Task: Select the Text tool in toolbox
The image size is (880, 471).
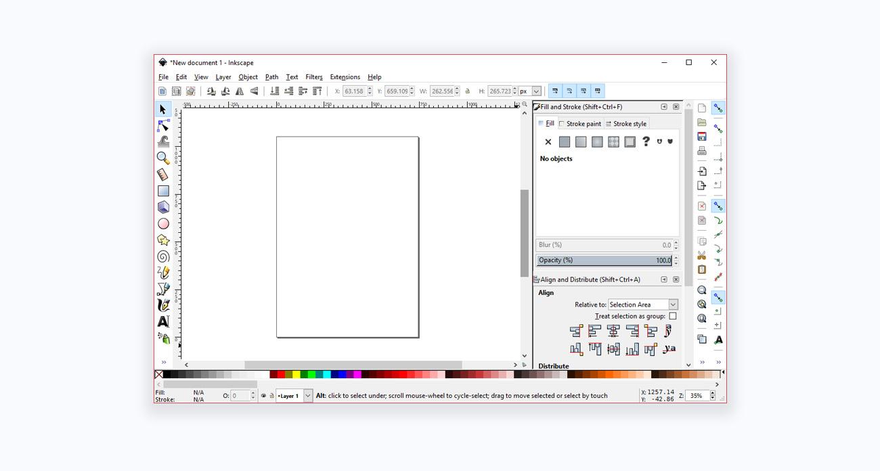Action: pos(163,322)
